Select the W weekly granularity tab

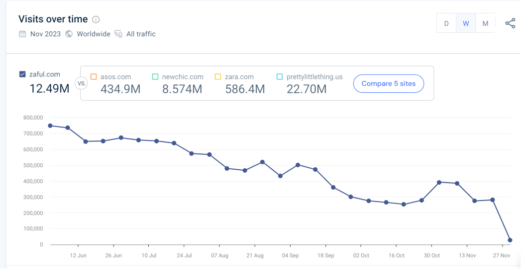click(466, 23)
